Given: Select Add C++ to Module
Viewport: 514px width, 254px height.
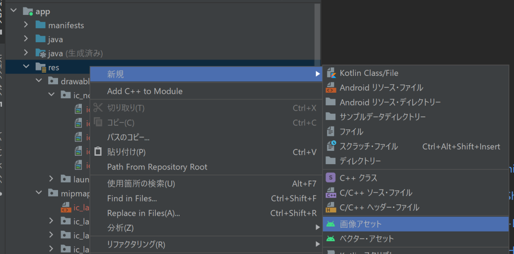Looking at the screenshot, I should (x=145, y=91).
